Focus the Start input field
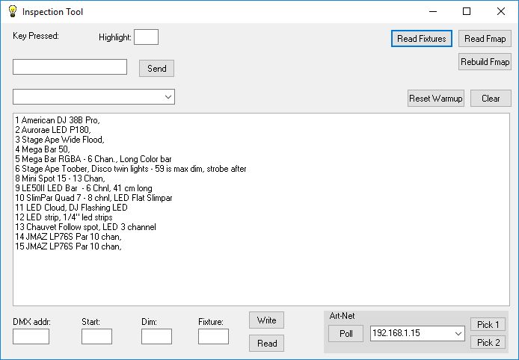The height and width of the screenshot is (360, 519). point(96,336)
